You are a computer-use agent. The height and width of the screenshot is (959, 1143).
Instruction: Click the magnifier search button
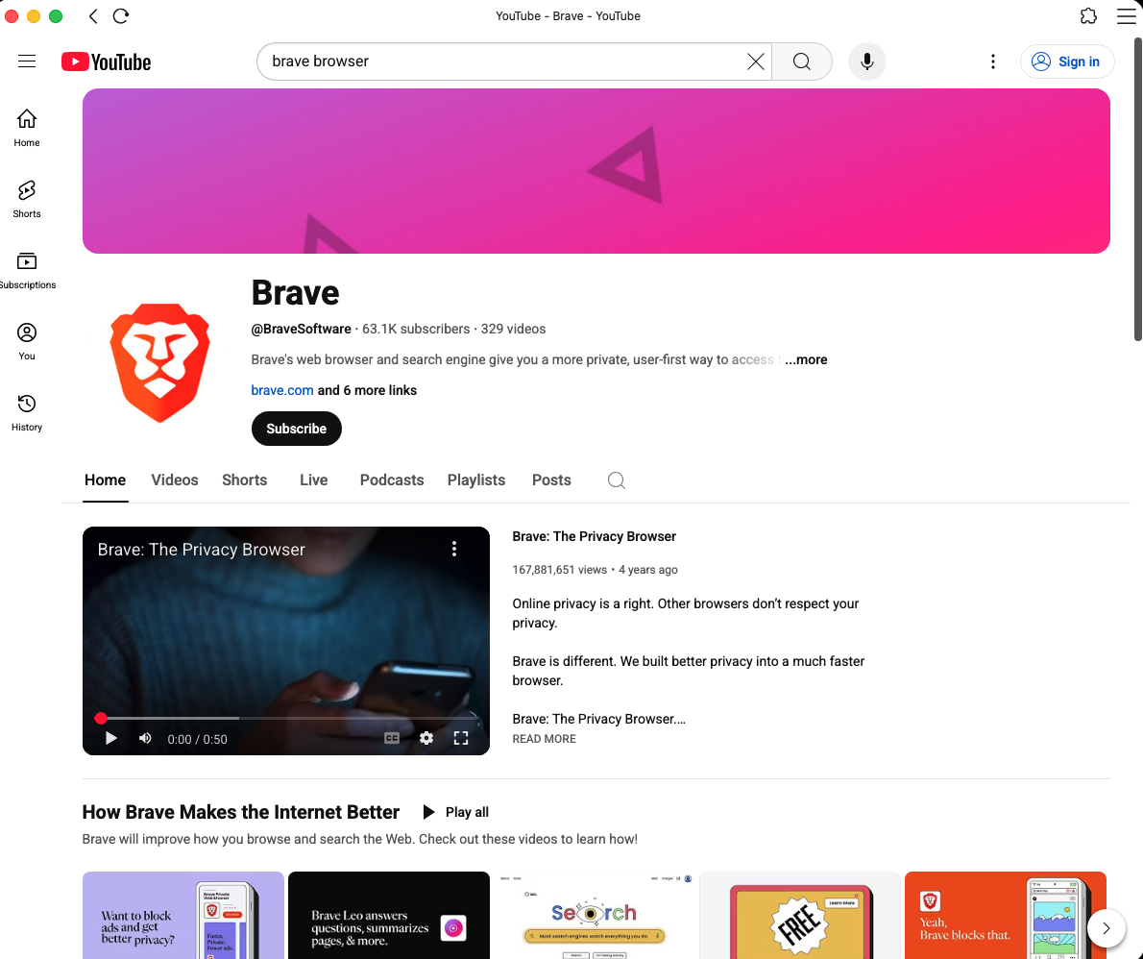click(802, 61)
